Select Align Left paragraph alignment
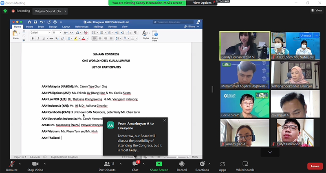The width and height of the screenshot is (326, 173). click(95, 38)
